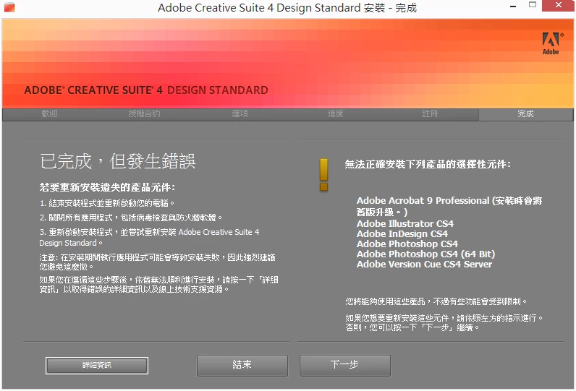Screen dimensions: 576x391
Task: Click step 1 restart computer instruction
Action: point(107,203)
